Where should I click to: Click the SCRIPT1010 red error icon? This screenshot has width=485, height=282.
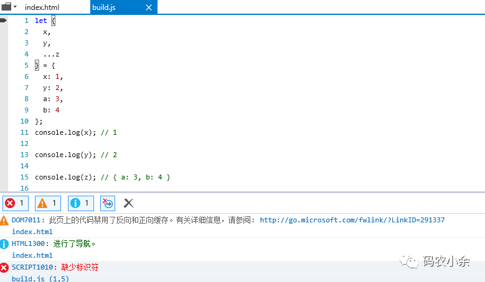tap(5, 267)
